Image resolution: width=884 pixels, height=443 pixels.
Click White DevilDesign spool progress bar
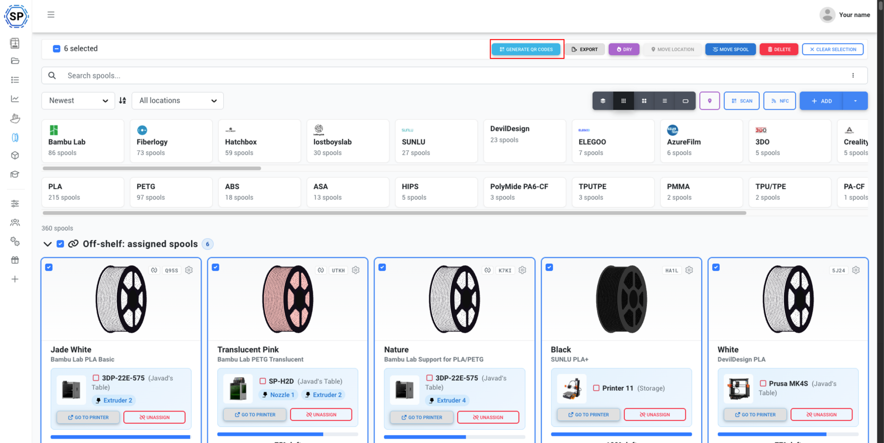788,434
